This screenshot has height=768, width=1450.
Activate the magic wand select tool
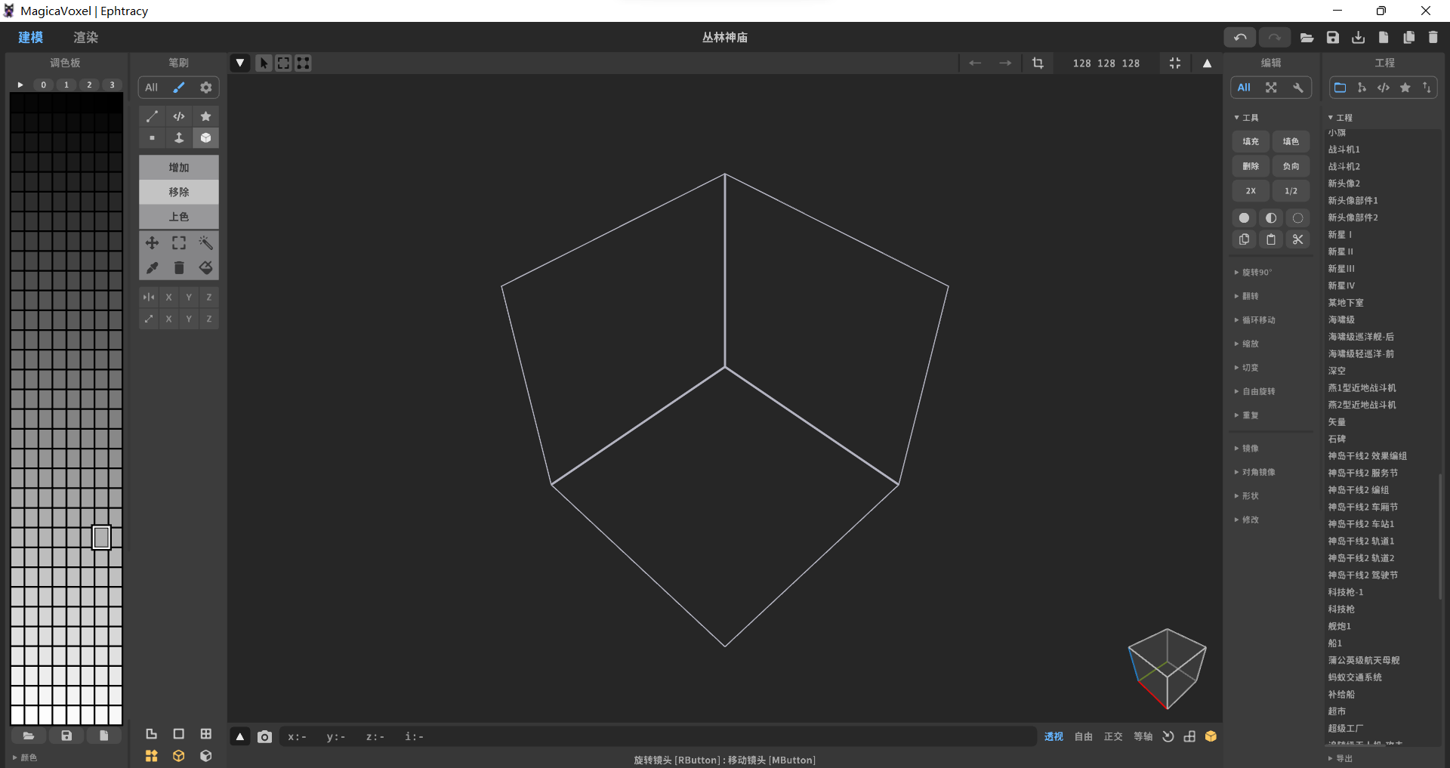[205, 243]
